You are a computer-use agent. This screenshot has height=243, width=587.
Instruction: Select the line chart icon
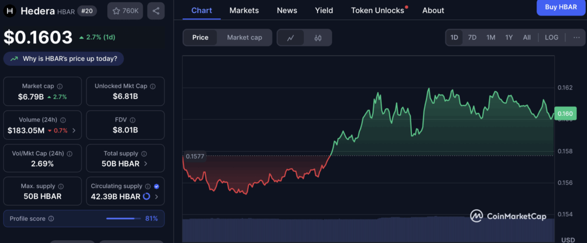point(291,38)
